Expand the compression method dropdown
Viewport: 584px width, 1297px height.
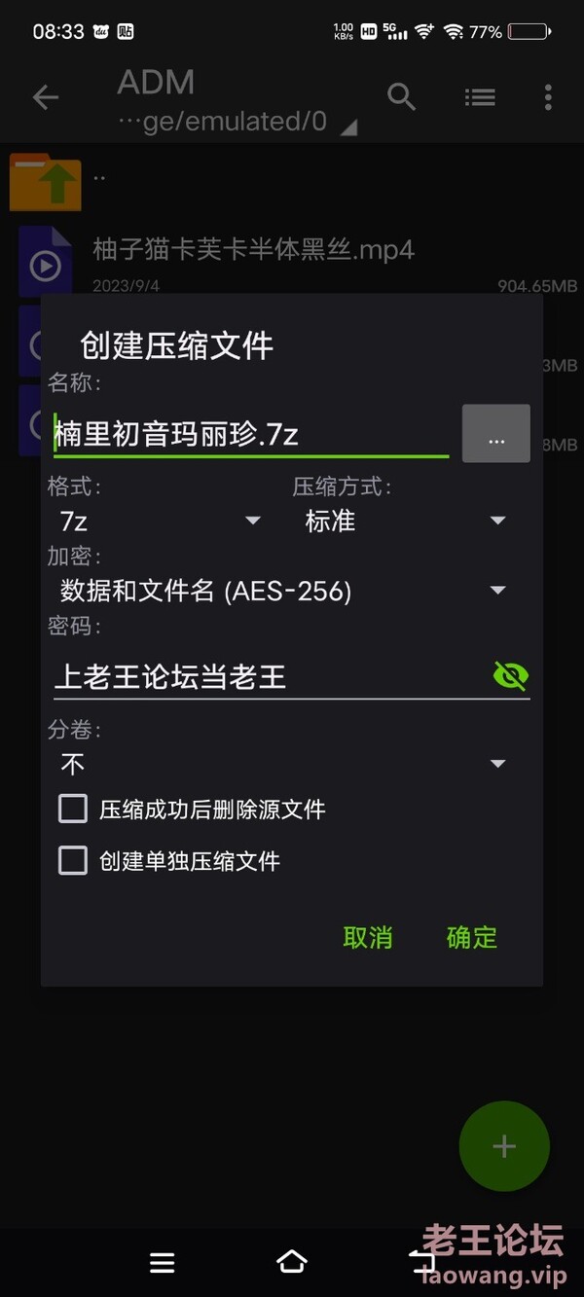(x=405, y=521)
